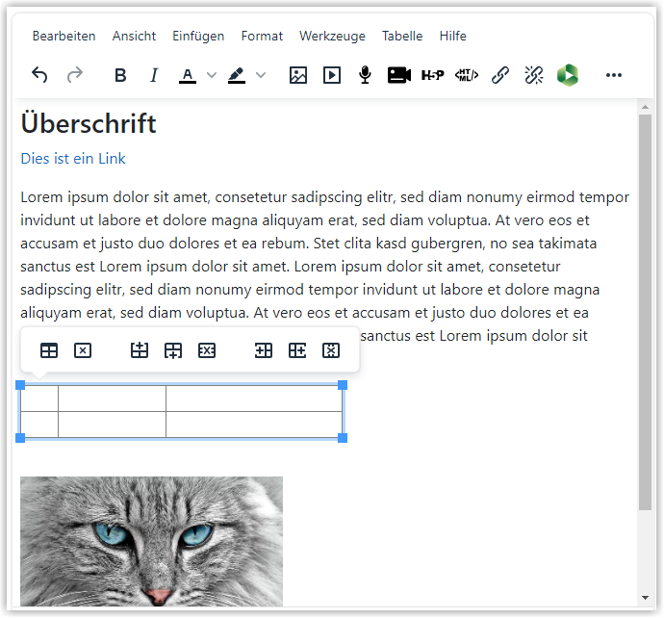Follow the 'Dies ist ein Link' hyperlink

[x=73, y=159]
